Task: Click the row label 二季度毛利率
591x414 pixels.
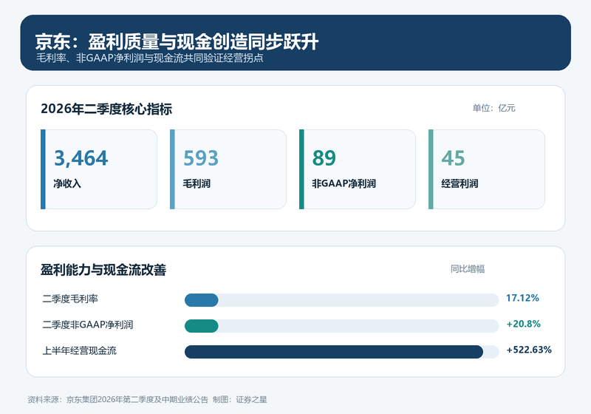Action: click(70, 299)
